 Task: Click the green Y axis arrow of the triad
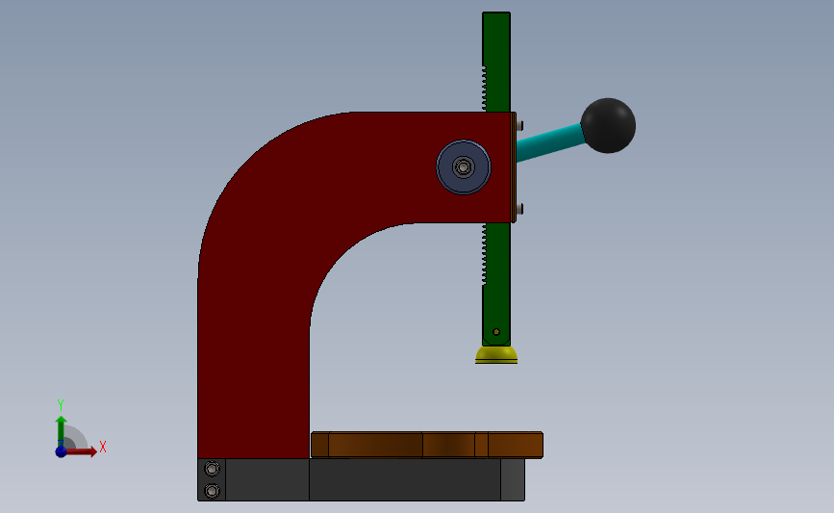62,431
